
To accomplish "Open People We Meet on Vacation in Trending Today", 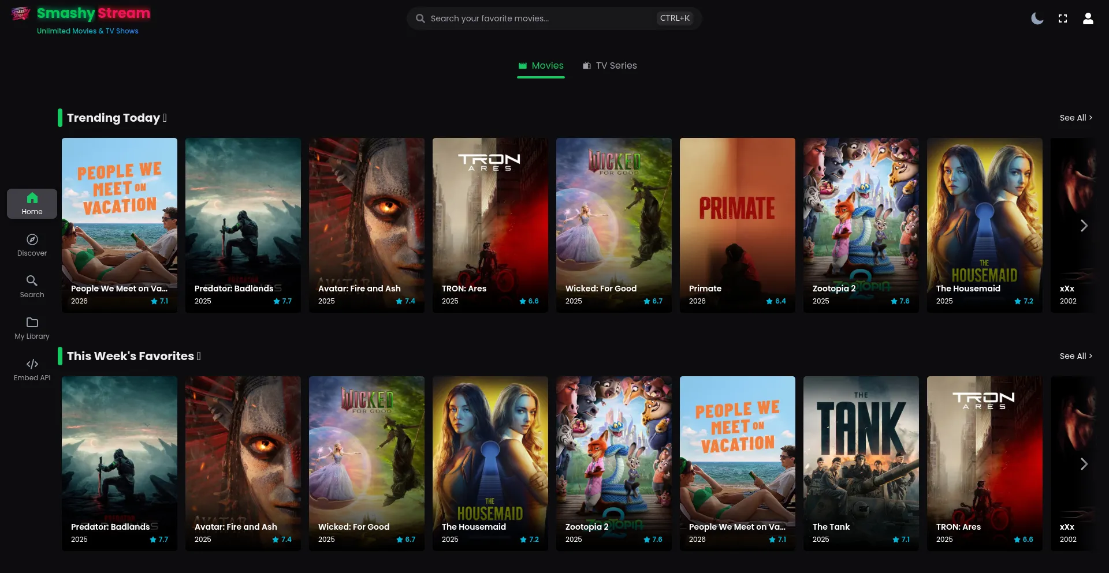I will tap(120, 225).
